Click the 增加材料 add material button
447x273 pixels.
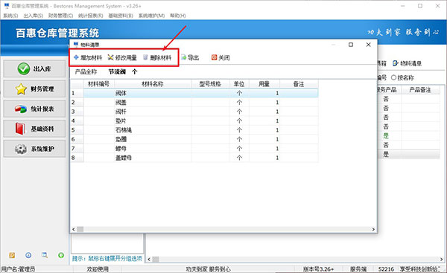click(x=88, y=58)
